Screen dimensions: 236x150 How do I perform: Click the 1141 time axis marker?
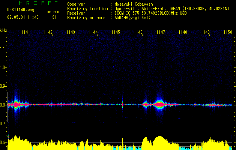tap(26, 32)
